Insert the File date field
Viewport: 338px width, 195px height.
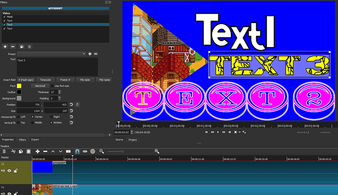tap(85, 80)
